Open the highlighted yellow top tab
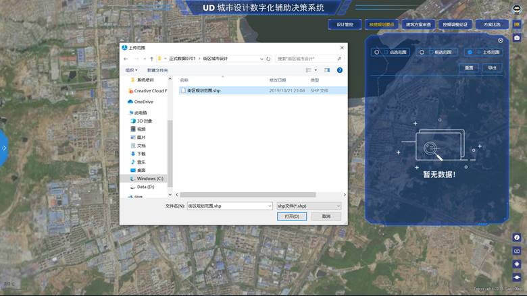The width and height of the screenshot is (527, 296). coord(382,24)
